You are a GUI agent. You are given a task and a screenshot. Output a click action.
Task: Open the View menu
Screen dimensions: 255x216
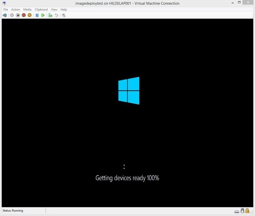point(54,9)
